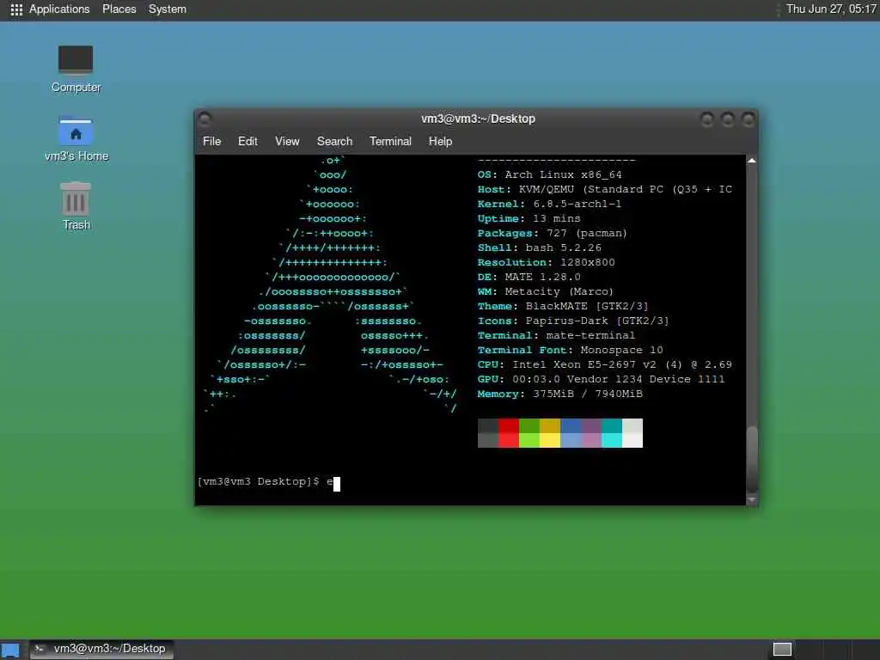
Task: Click the DE: MATE 1.28.0 line
Action: (x=529, y=277)
